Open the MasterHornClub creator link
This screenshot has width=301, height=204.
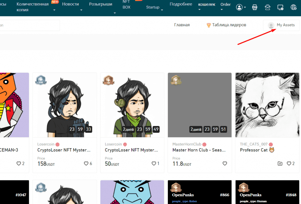(187, 144)
